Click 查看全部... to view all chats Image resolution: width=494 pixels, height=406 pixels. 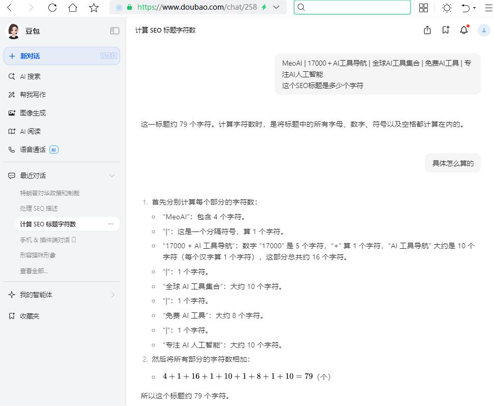[34, 271]
